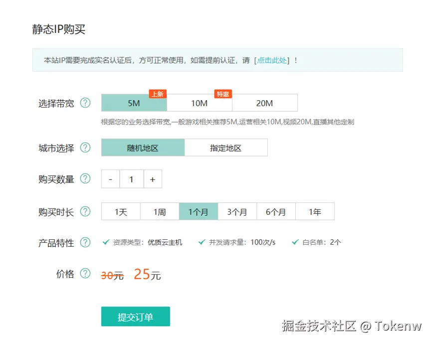Open help icon next to 选择带宽
The image size is (432, 343).
[85, 103]
